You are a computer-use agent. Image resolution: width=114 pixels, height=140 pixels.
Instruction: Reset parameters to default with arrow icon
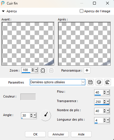[107, 82]
